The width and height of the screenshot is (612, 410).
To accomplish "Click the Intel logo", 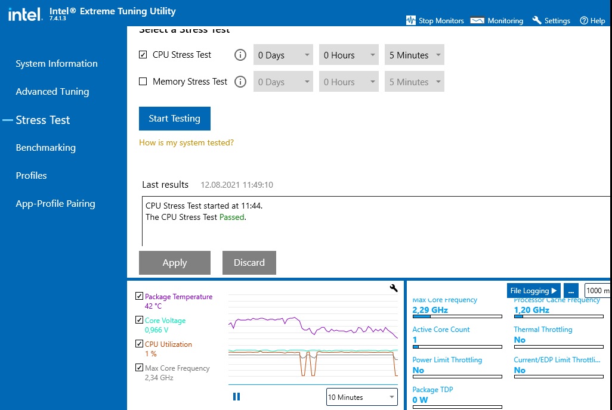I will (x=26, y=15).
